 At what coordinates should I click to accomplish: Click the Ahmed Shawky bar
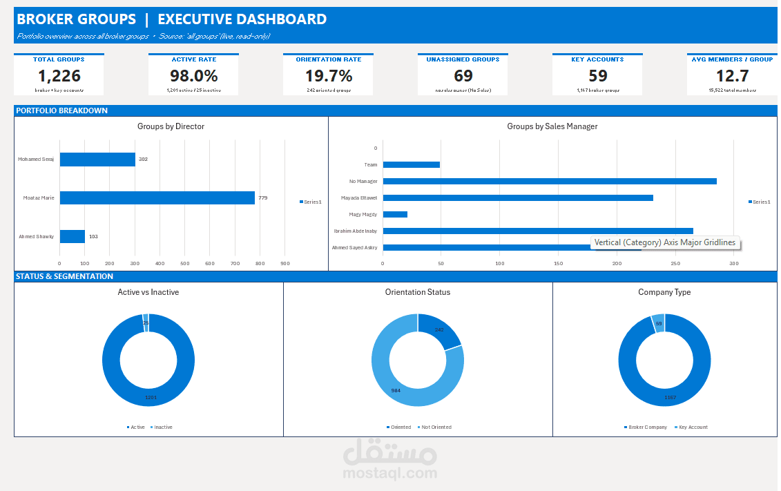73,237
